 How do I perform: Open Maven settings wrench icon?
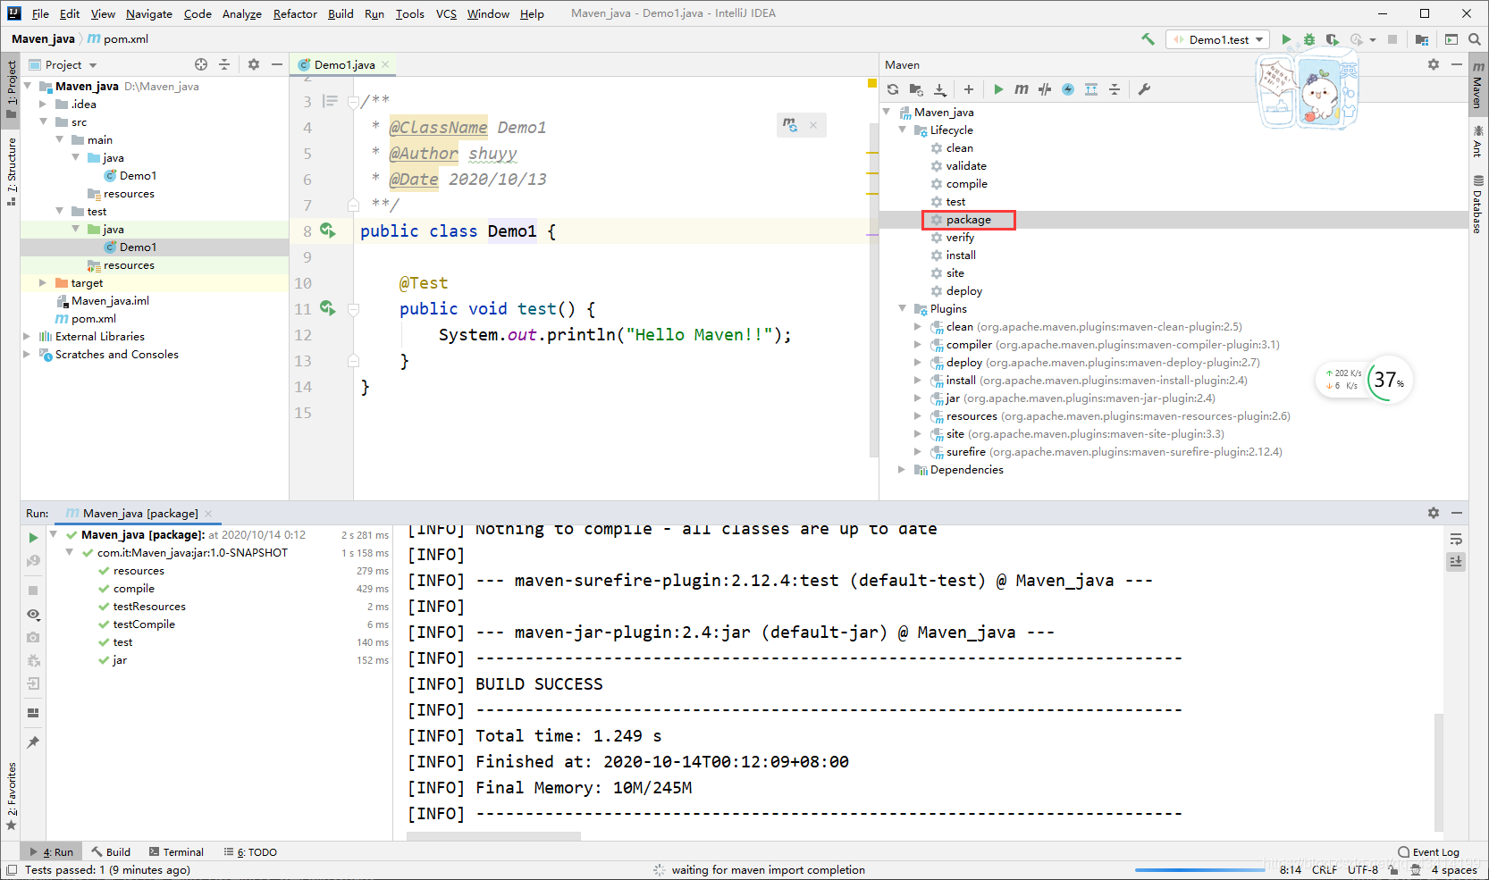tap(1144, 89)
